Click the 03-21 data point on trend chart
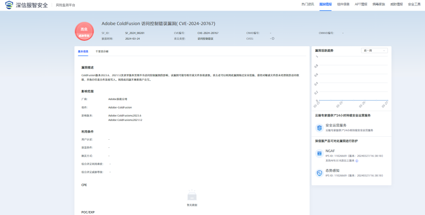This screenshot has width=425, height=215. tap(320, 100)
